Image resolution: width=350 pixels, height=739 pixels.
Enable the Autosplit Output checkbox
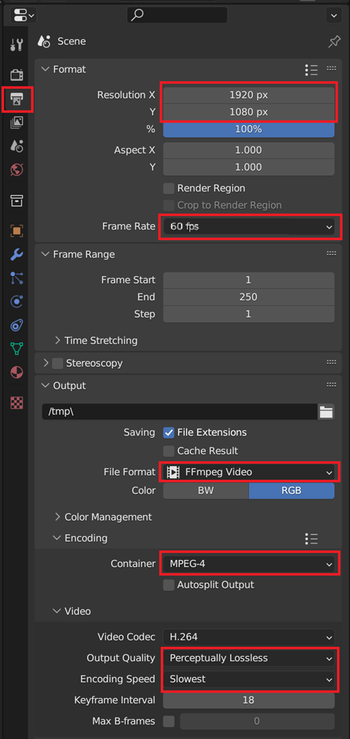click(x=168, y=585)
